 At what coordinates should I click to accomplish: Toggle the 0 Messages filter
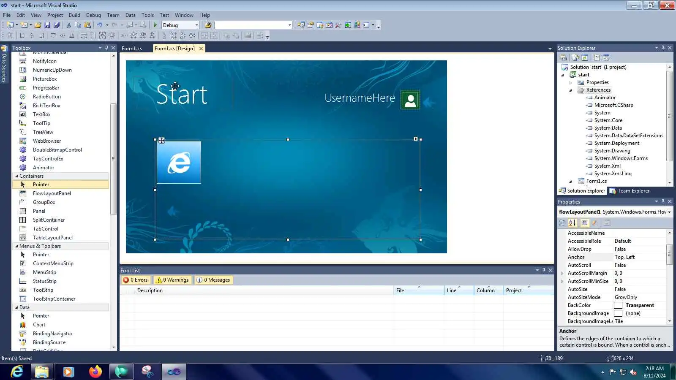coord(213,280)
